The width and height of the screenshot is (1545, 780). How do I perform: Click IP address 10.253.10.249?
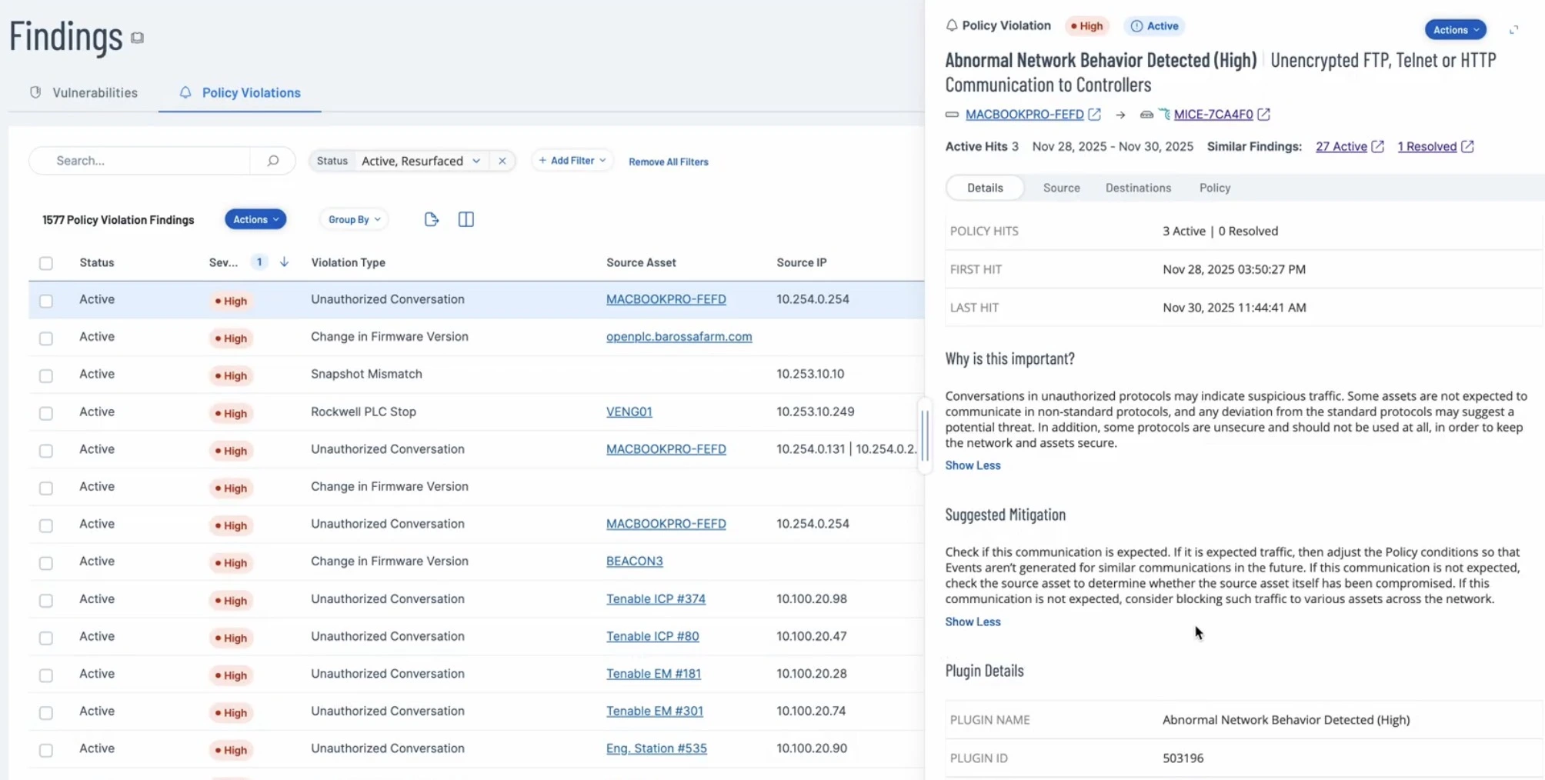[x=815, y=412]
